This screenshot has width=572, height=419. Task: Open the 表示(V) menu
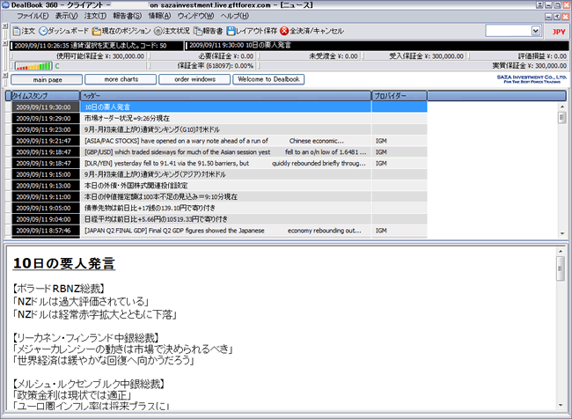pyautogui.click(x=66, y=16)
